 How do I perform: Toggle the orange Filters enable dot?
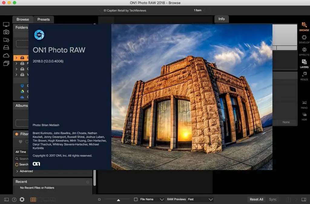[x=17, y=134]
